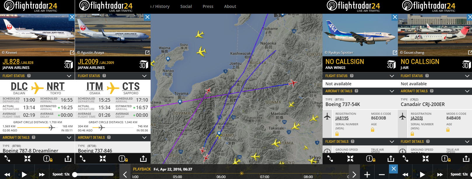Click fast-forward button in bottom-left controls

[42, 175]
